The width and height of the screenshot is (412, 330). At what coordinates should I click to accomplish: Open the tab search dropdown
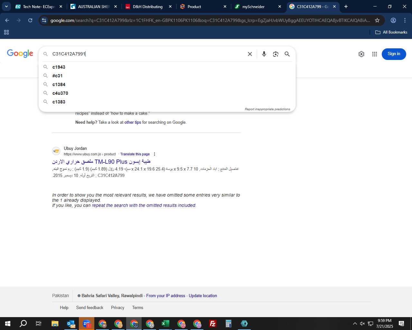6,6
